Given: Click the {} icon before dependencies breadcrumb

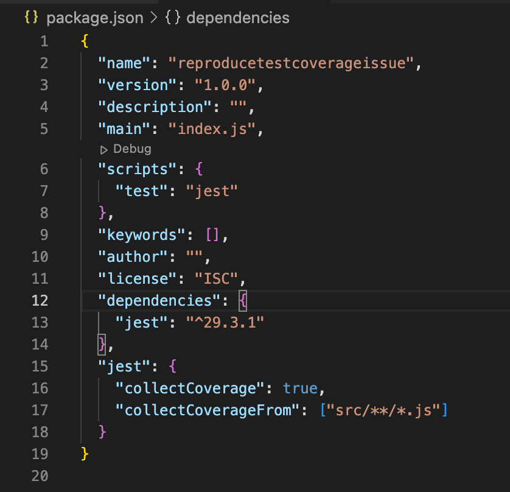Looking at the screenshot, I should pyautogui.click(x=173, y=18).
